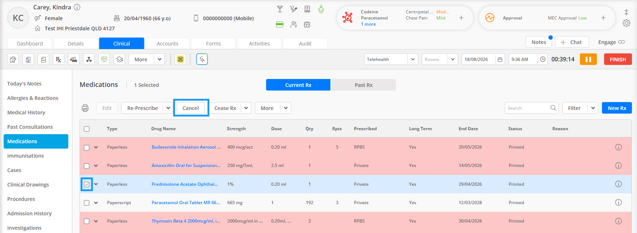Click the calendar icon beside 18/08/2026
The height and width of the screenshot is (233, 637).
[x=500, y=60]
